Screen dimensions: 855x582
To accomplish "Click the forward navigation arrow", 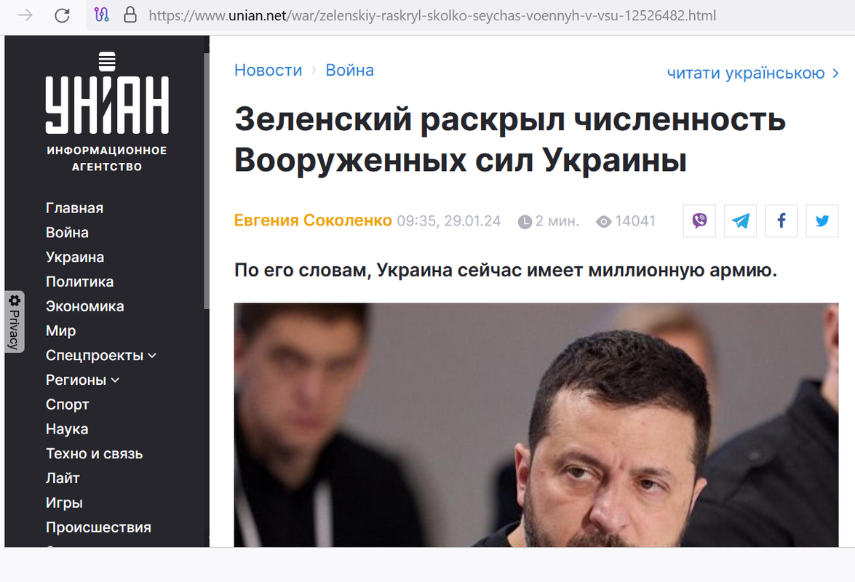I will point(25,15).
